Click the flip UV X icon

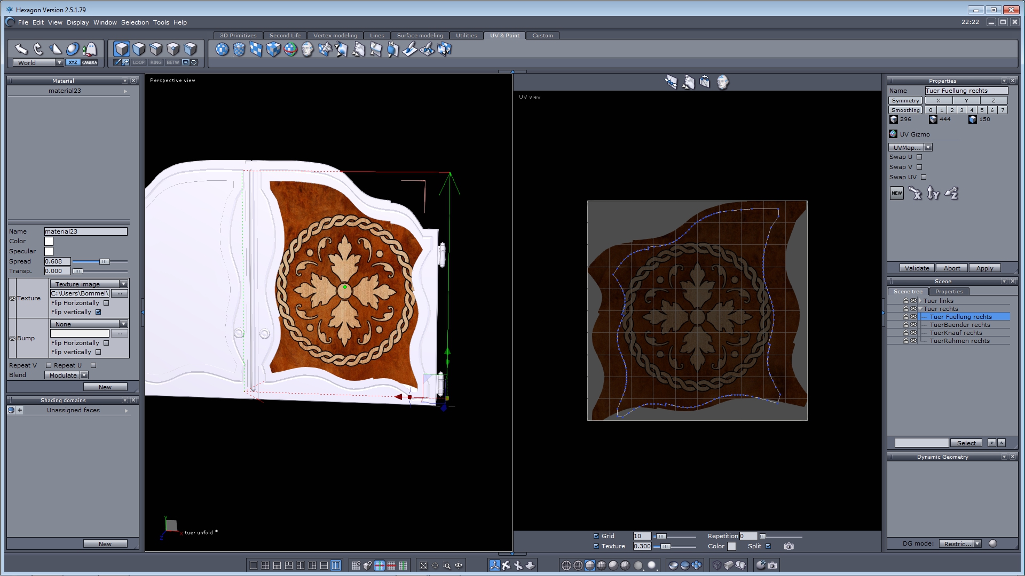click(x=915, y=193)
